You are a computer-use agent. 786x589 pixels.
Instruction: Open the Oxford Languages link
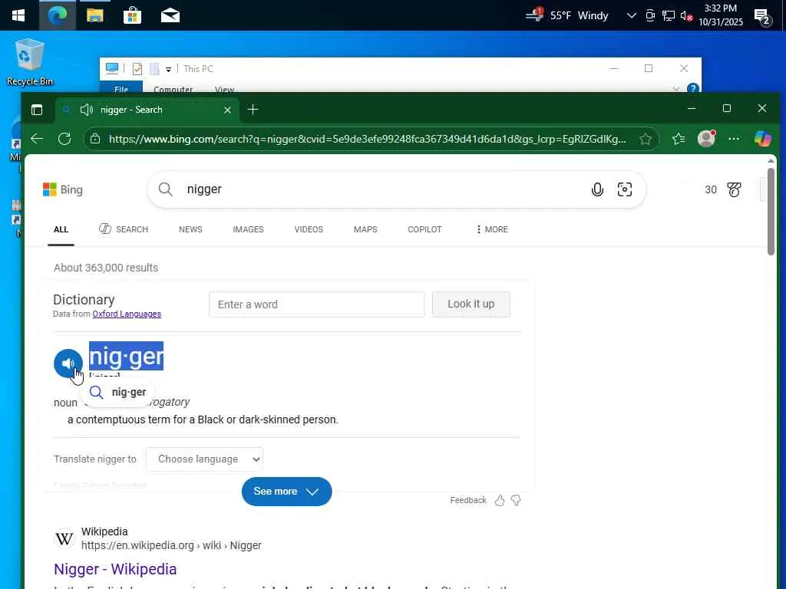[127, 314]
